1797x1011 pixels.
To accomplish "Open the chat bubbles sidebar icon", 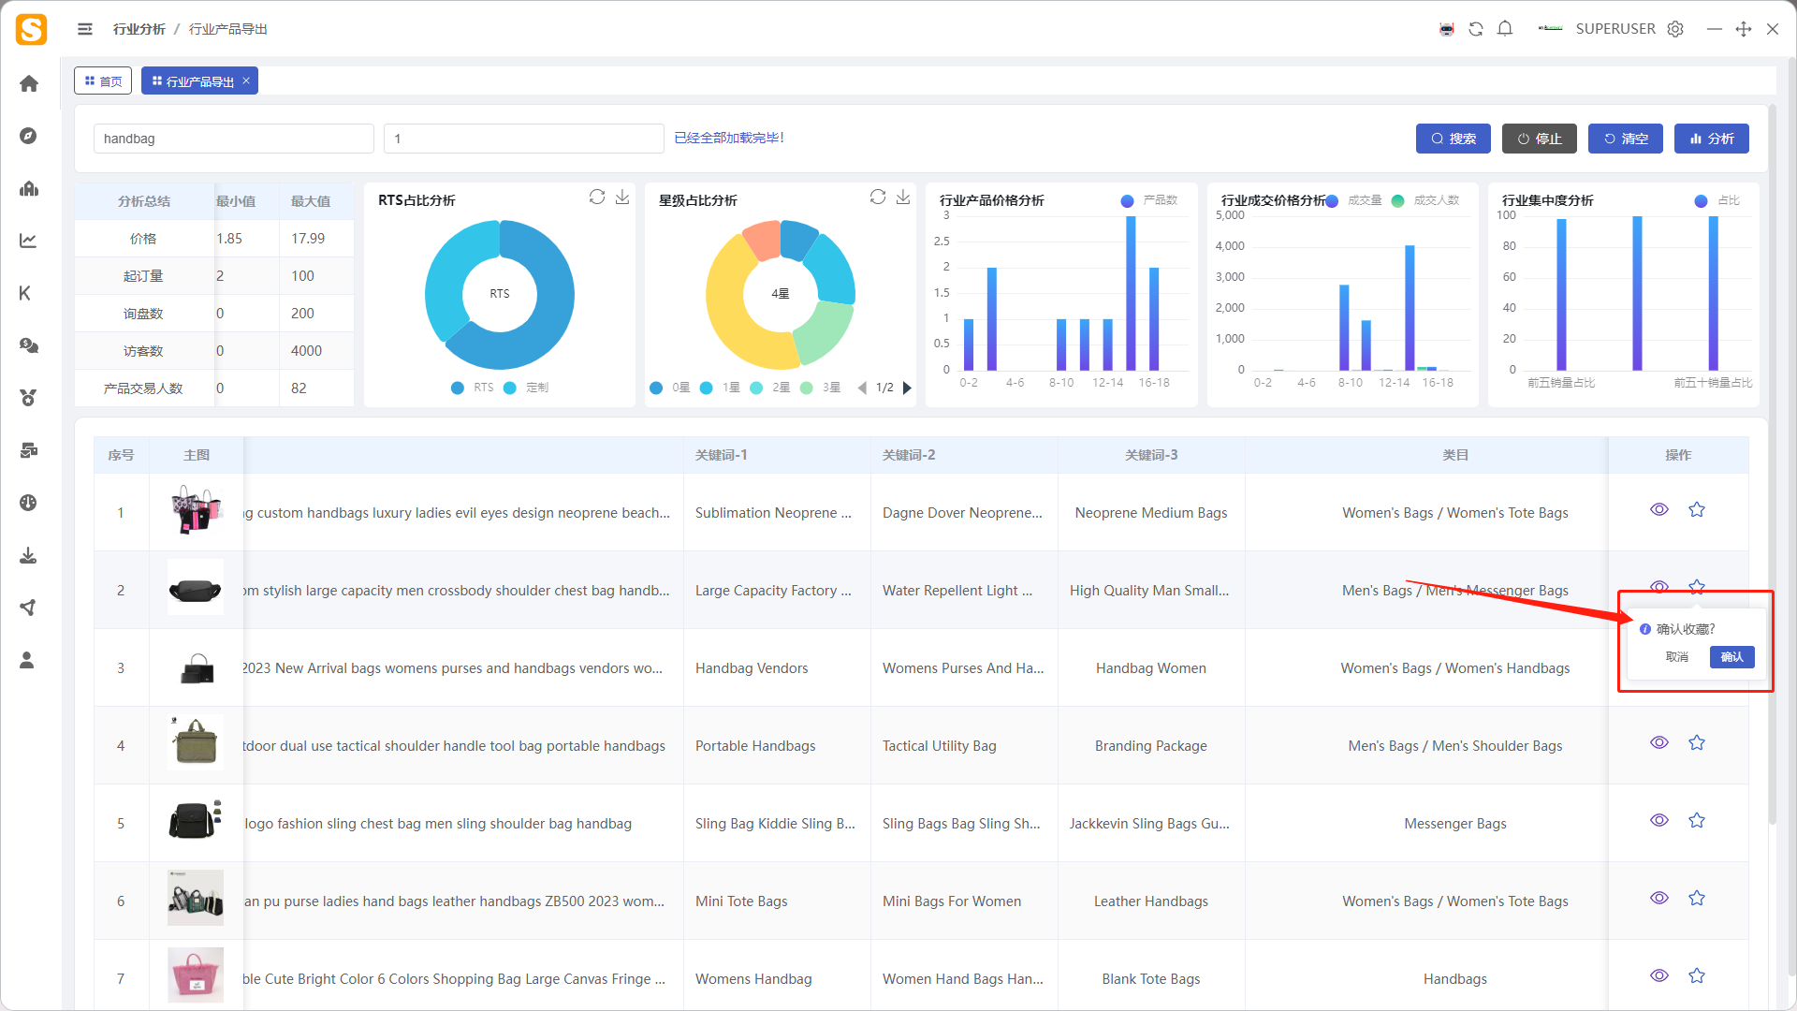I will (29, 345).
